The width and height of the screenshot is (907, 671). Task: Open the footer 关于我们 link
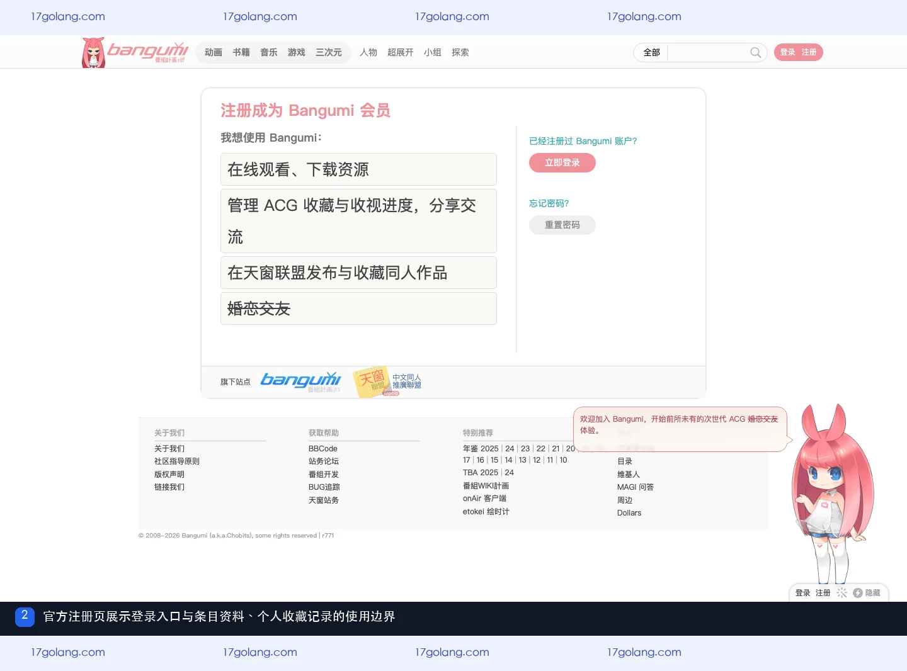169,449
